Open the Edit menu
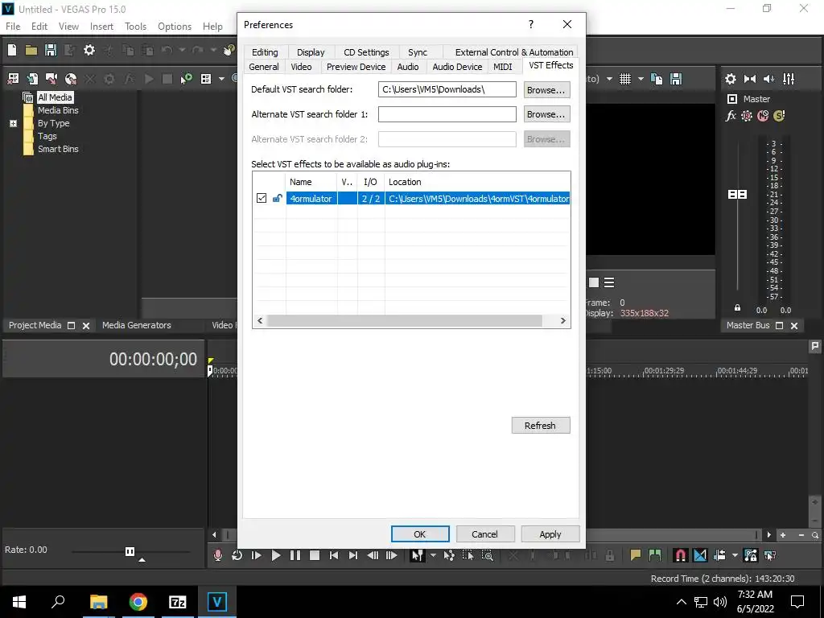 39,27
